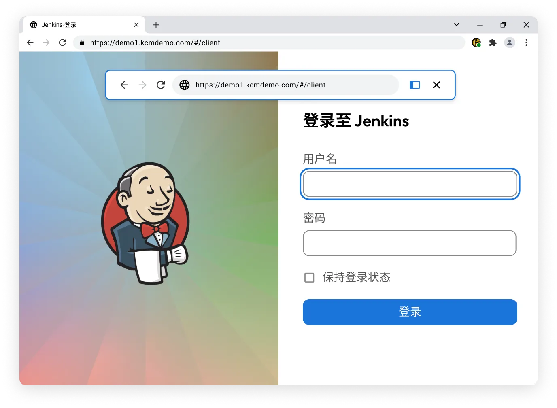Image resolution: width=557 pixels, height=408 pixels.
Task: Click the blue side panel icon in overlay bar
Action: point(415,85)
